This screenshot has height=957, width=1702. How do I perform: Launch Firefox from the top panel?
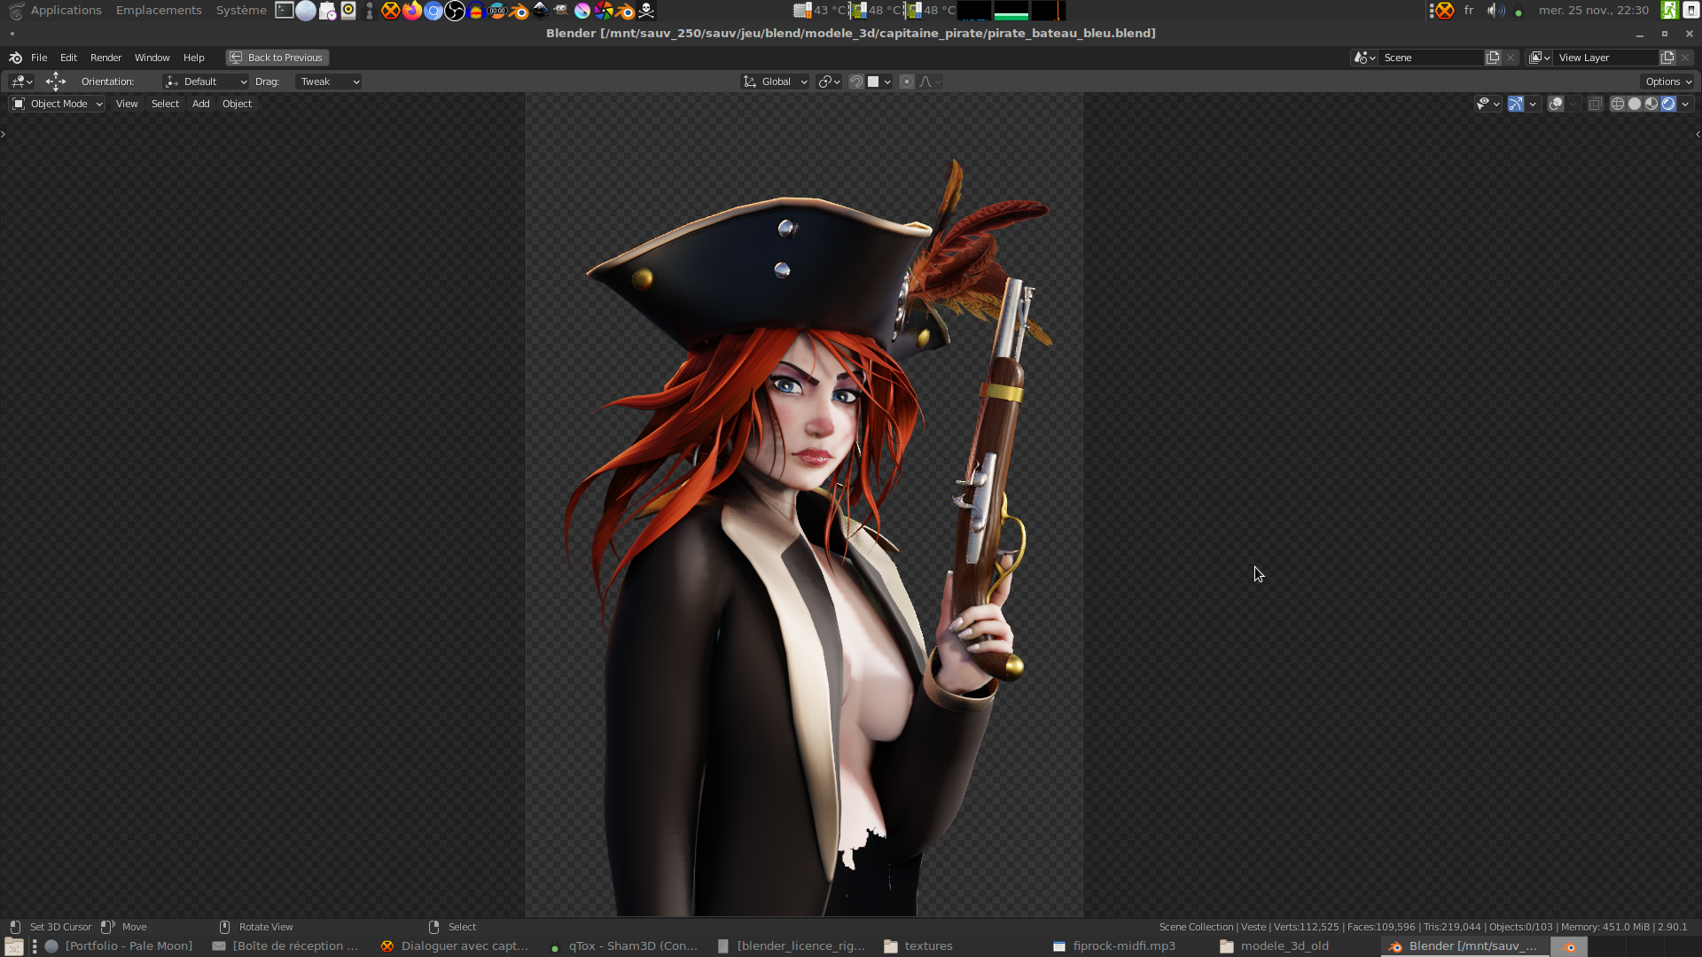(412, 11)
